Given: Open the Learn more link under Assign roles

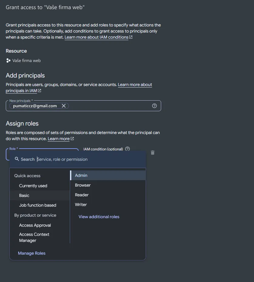Looking at the screenshot, I should pyautogui.click(x=61, y=139).
